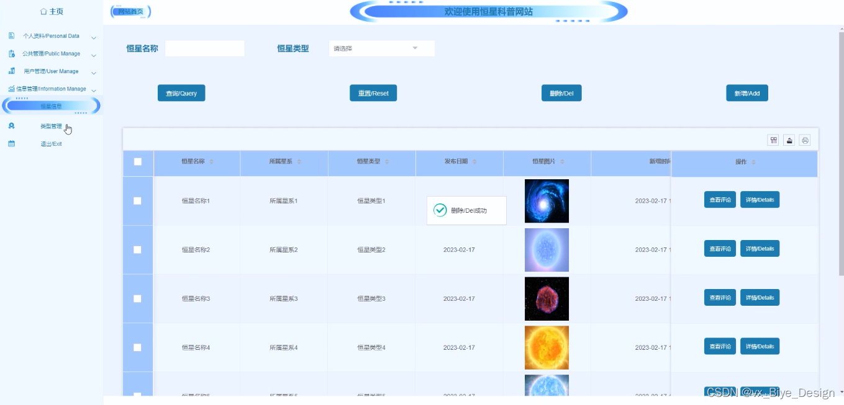
Task: Click the 欢迎使用恒星科普网站 title banner
Action: pyautogui.click(x=489, y=12)
